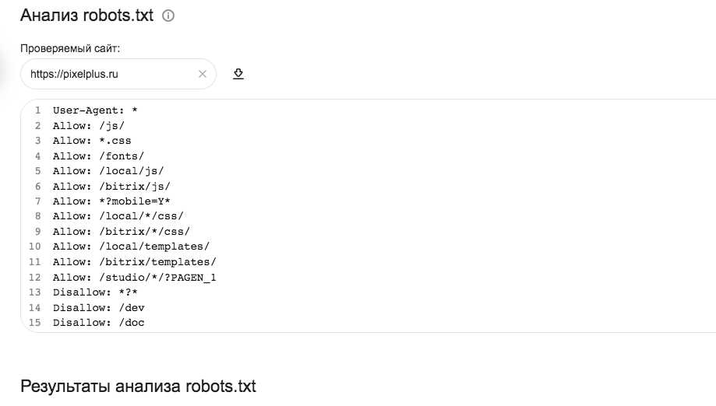Click the Disallow: /dev rule line

coord(98,307)
